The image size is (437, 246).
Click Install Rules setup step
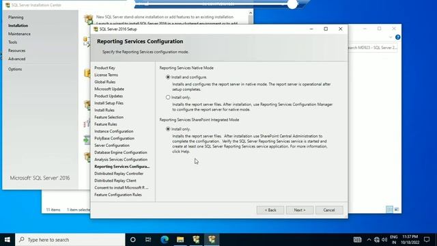(104, 110)
